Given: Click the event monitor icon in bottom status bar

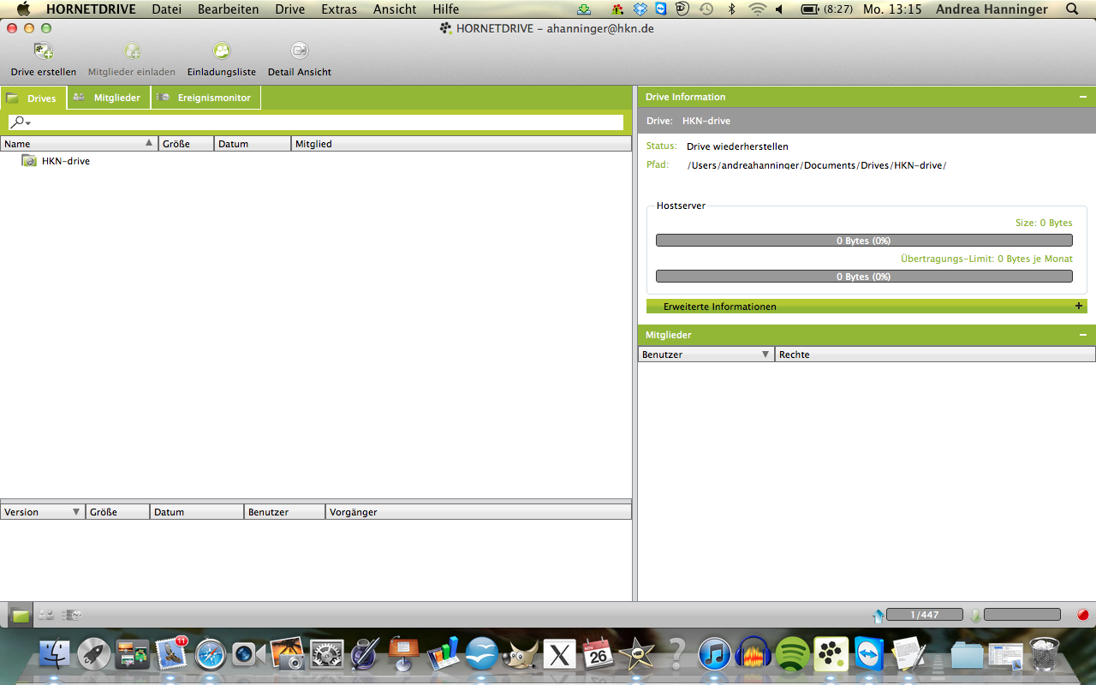Looking at the screenshot, I should click(x=72, y=615).
